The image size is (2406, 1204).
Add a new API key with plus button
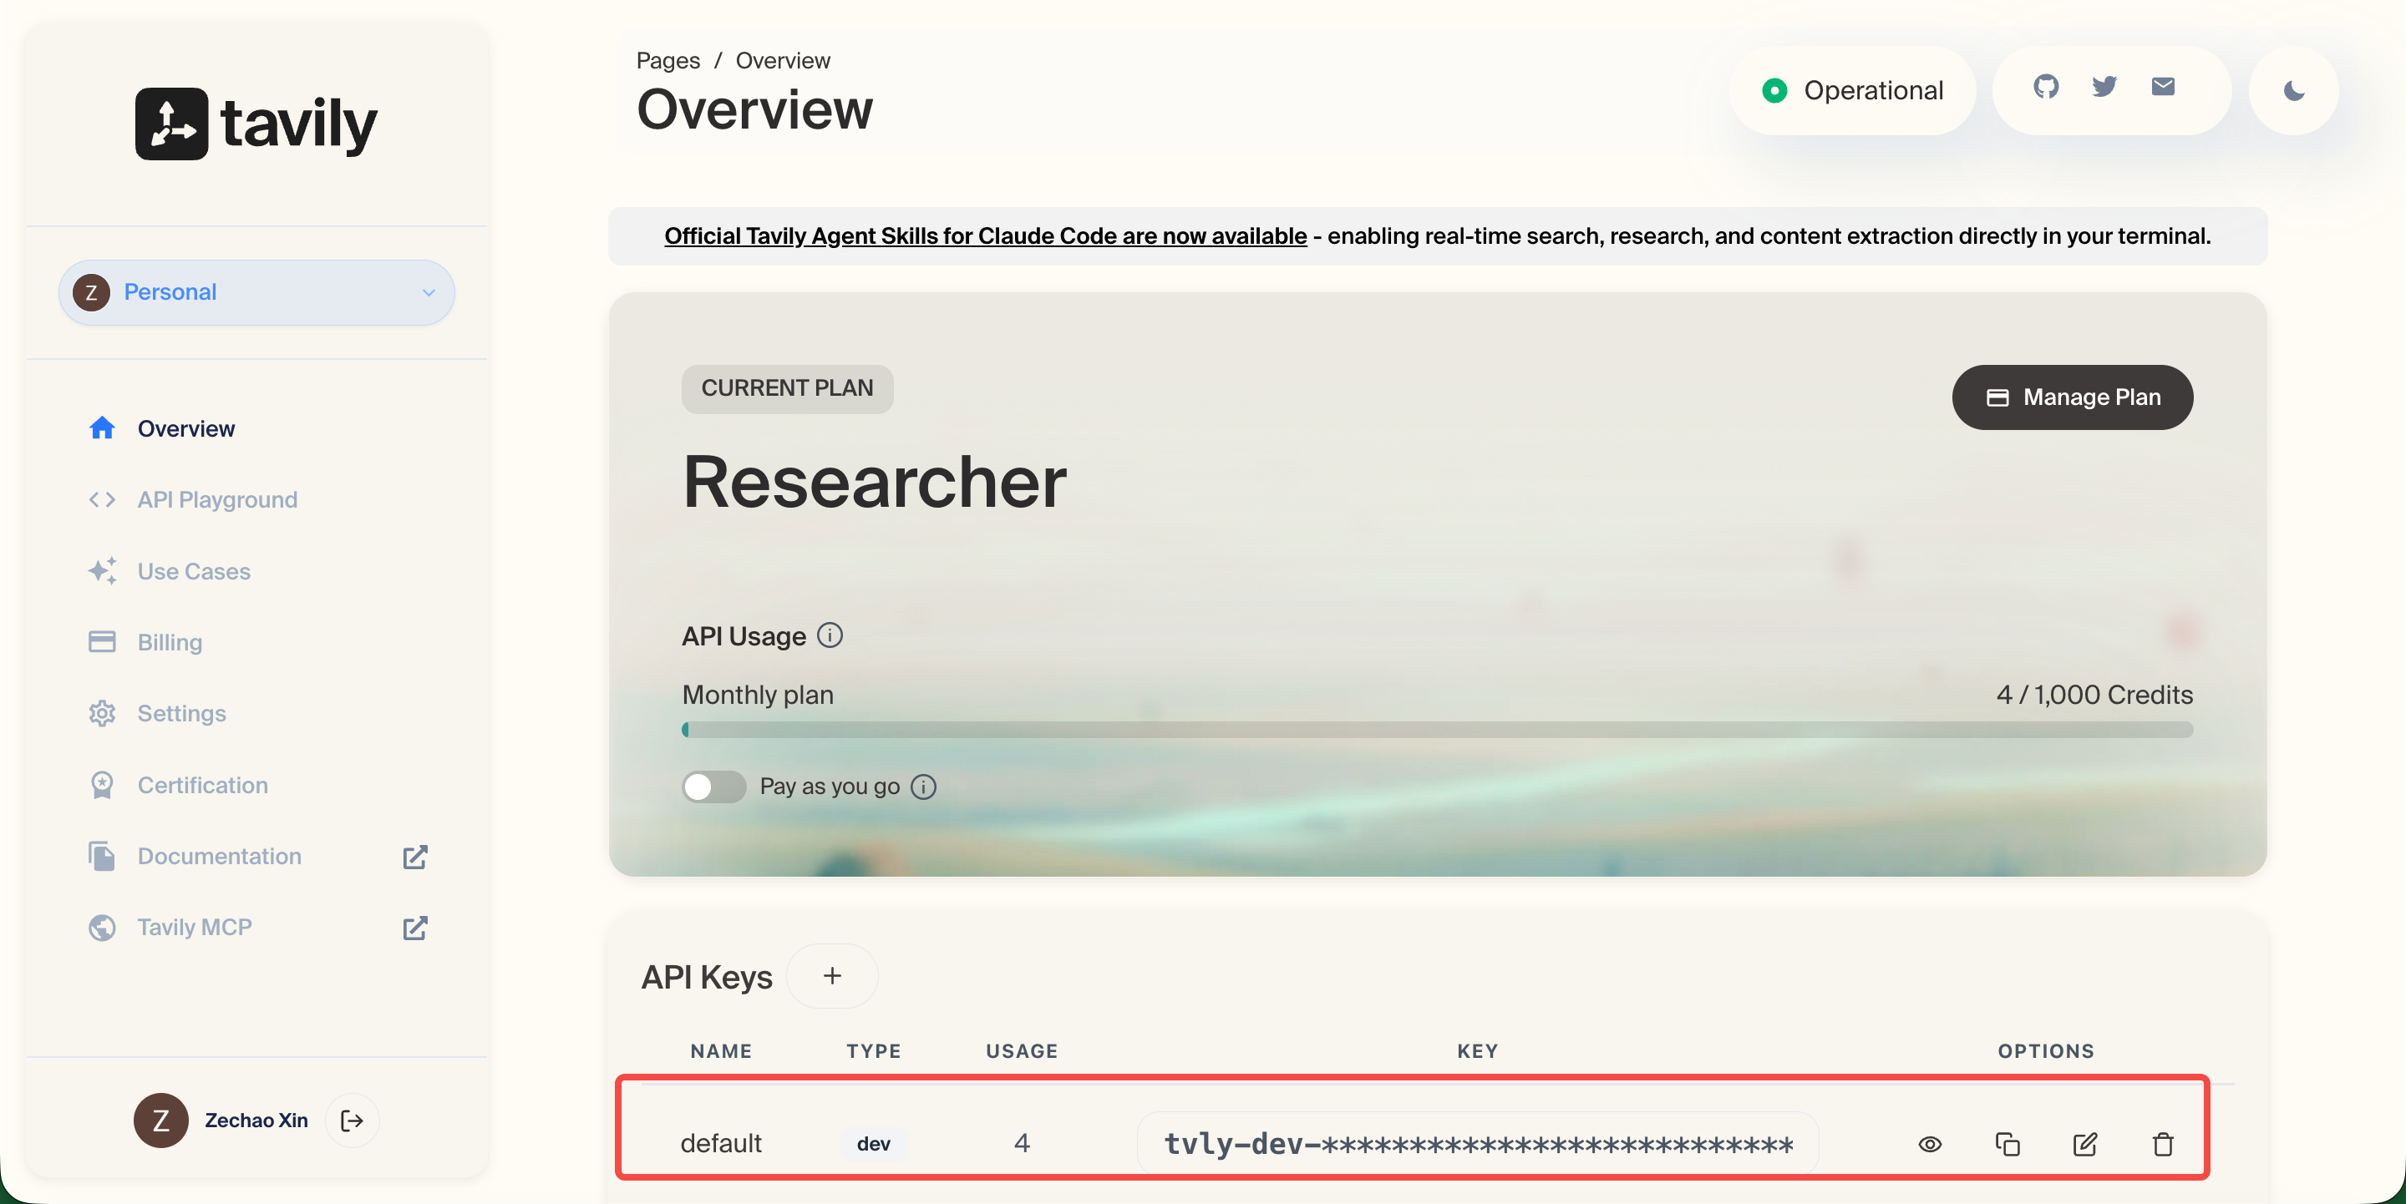point(832,976)
